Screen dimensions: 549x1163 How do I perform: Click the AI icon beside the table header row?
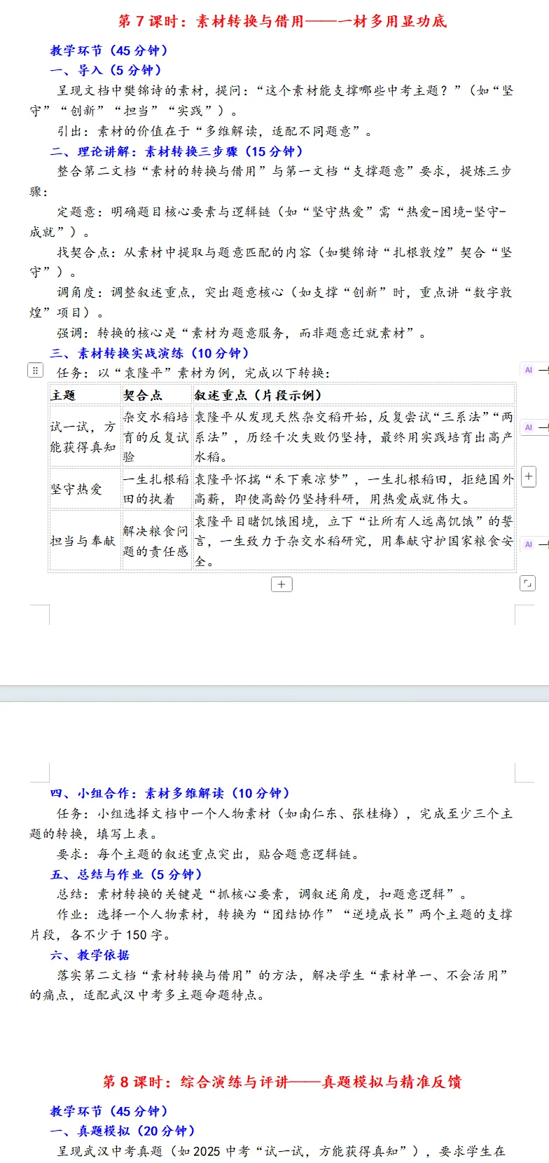tap(529, 370)
